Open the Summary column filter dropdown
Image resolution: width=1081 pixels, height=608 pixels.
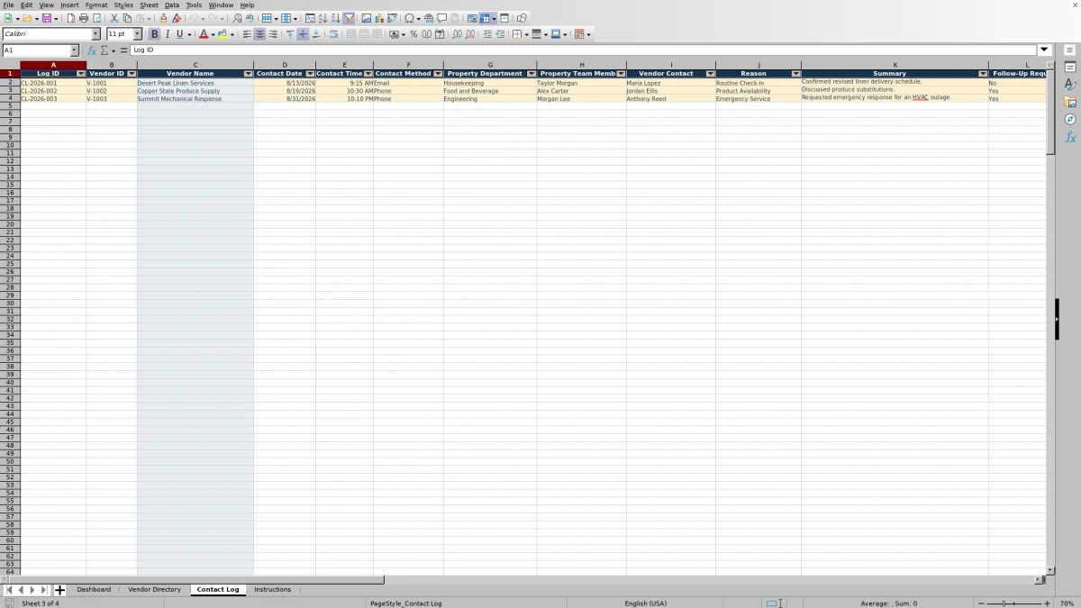click(983, 74)
